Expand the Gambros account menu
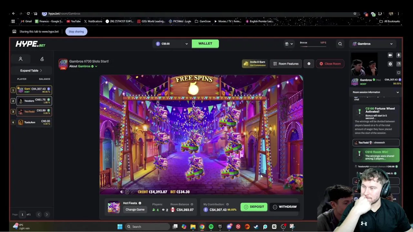 pyautogui.click(x=373, y=44)
